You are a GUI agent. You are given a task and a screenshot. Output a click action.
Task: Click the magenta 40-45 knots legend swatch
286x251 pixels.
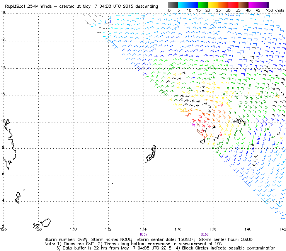click(x=254, y=5)
